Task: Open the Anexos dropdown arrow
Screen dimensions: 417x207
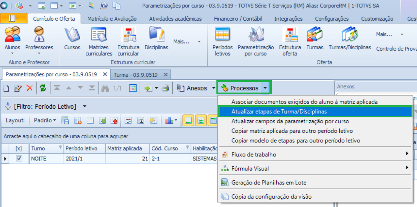Action: point(213,88)
